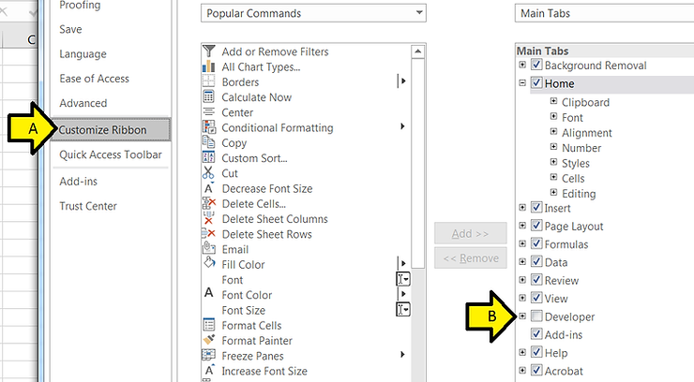Click the Decrease Font Size icon
Image resolution: width=694 pixels, height=382 pixels.
[208, 188]
